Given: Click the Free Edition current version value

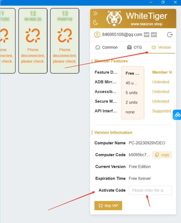Looking at the screenshot, I should point(140,166).
